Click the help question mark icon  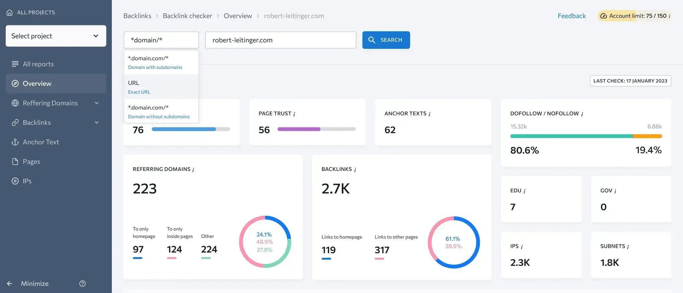pyautogui.click(x=82, y=284)
